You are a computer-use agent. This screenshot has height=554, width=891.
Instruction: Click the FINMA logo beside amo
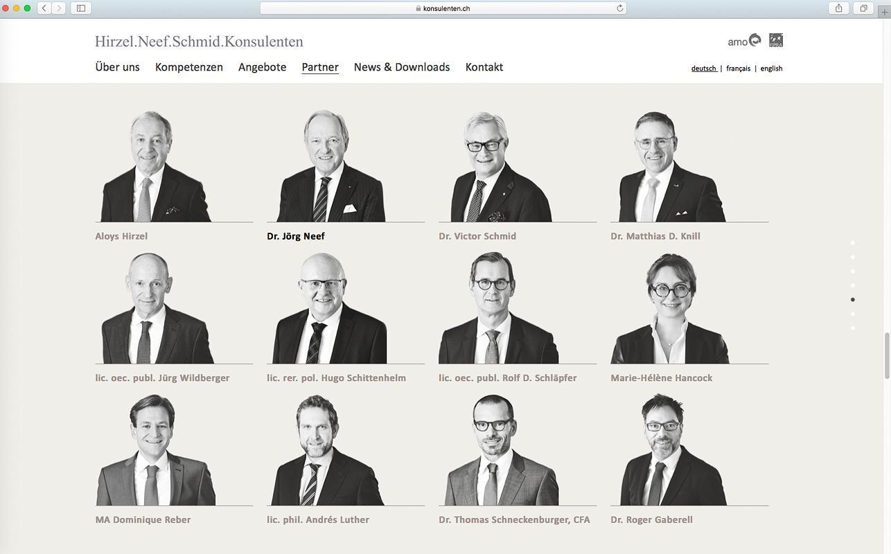pyautogui.click(x=776, y=40)
